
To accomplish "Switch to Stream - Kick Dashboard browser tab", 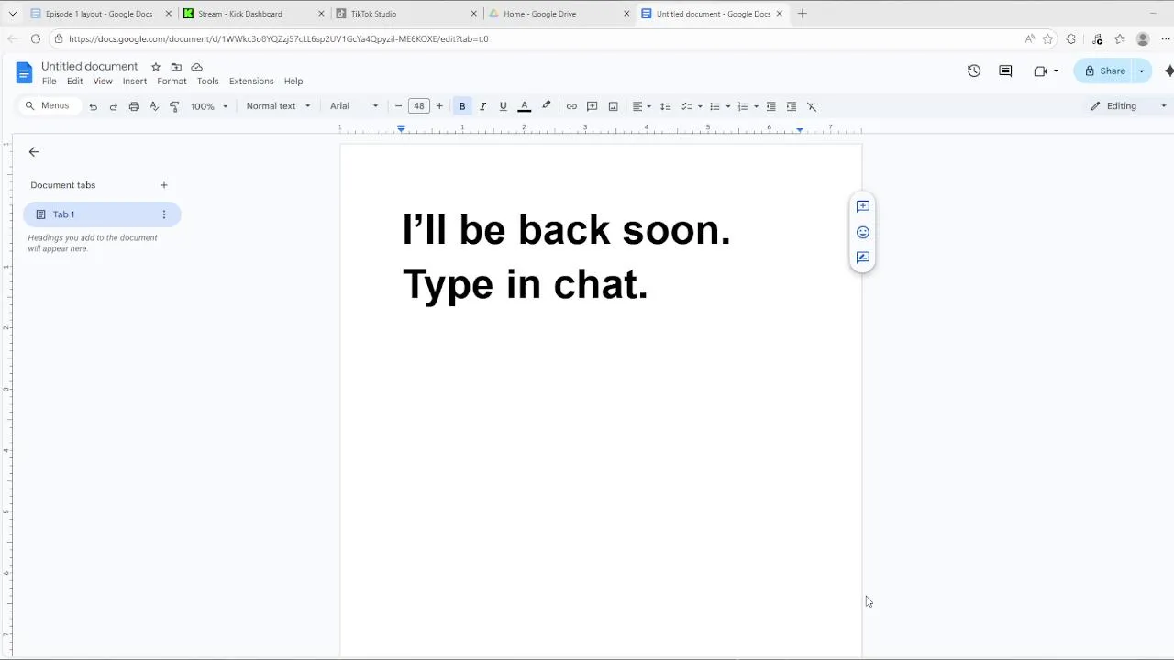I will [253, 14].
